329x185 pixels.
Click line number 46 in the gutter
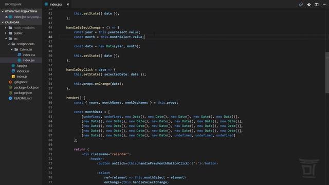pos(50,37)
